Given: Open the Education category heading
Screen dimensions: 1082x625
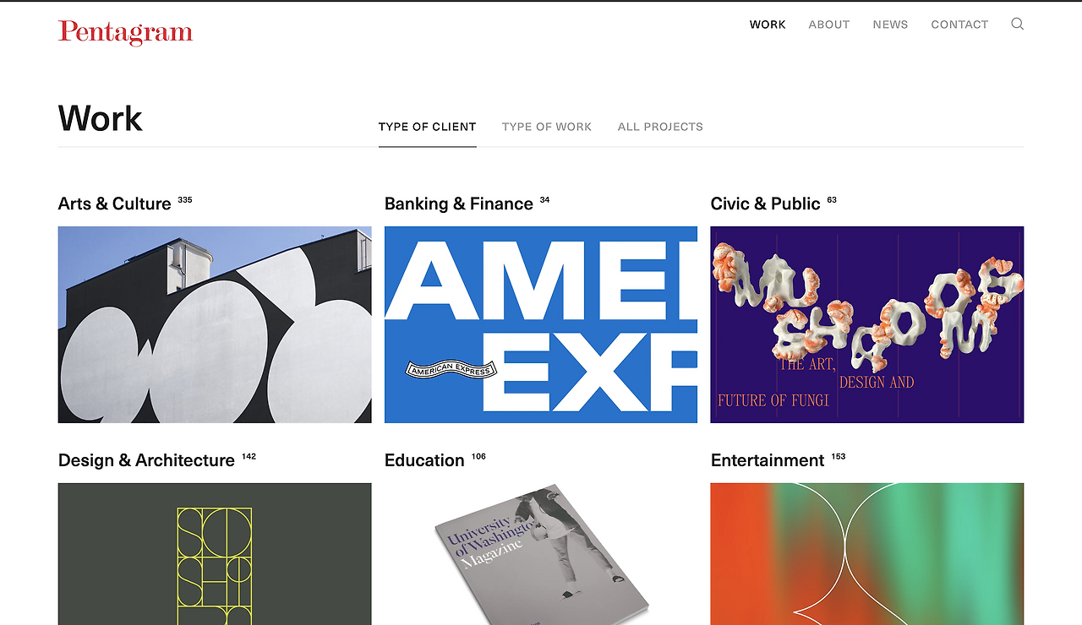Looking at the screenshot, I should click(x=424, y=460).
